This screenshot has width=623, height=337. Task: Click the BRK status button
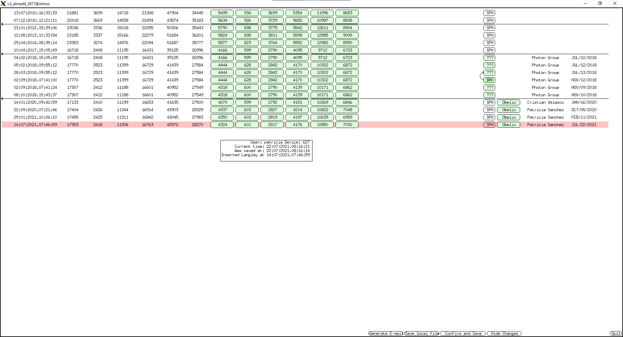[489, 80]
